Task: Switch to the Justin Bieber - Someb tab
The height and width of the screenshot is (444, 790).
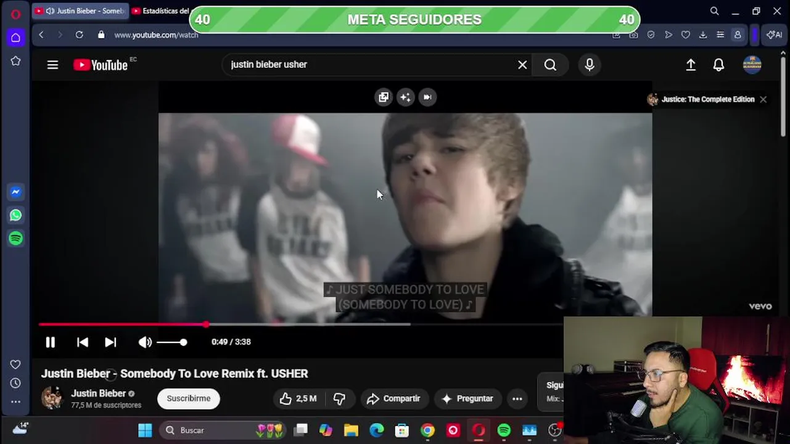Action: [x=80, y=11]
